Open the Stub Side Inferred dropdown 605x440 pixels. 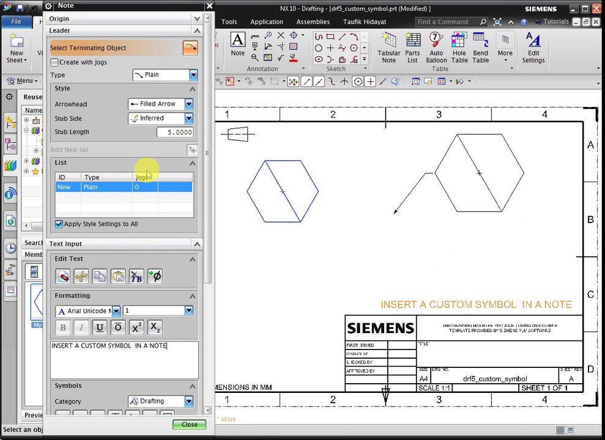[x=160, y=119]
